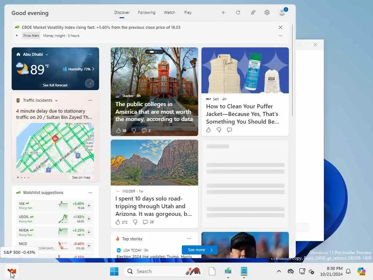Open weather widget more options
This screenshot has height=280, width=373.
point(90,54)
